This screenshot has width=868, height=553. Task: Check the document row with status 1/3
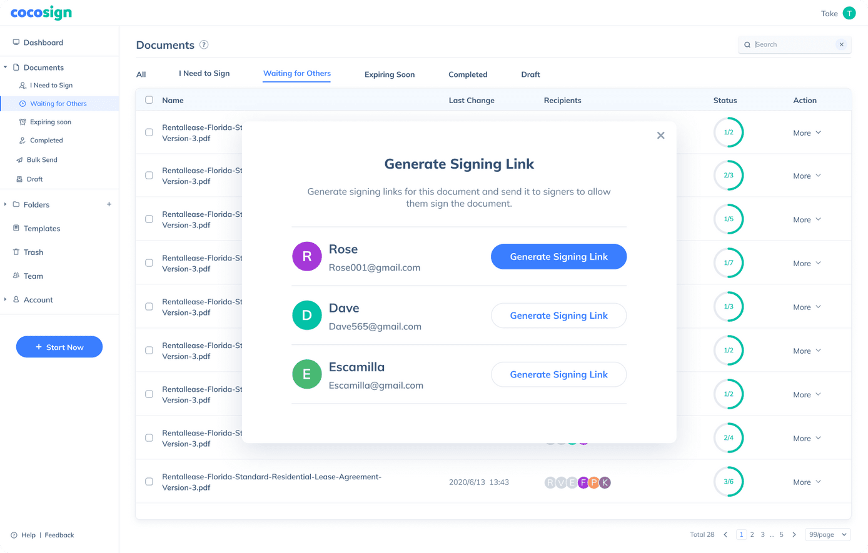tap(149, 307)
